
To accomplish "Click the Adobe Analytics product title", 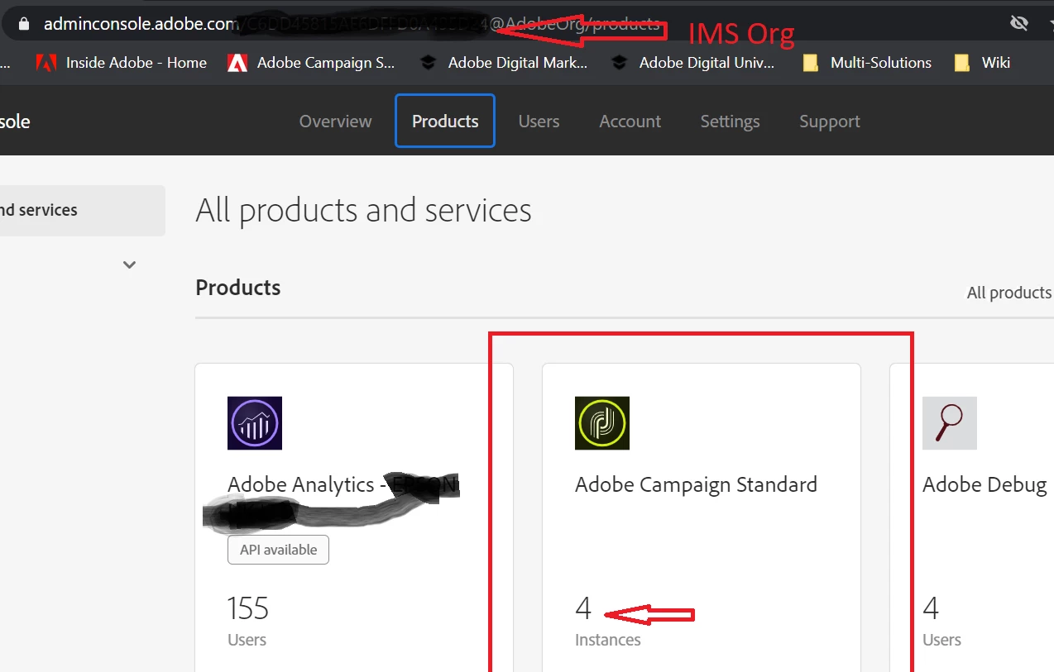I will pos(343,484).
